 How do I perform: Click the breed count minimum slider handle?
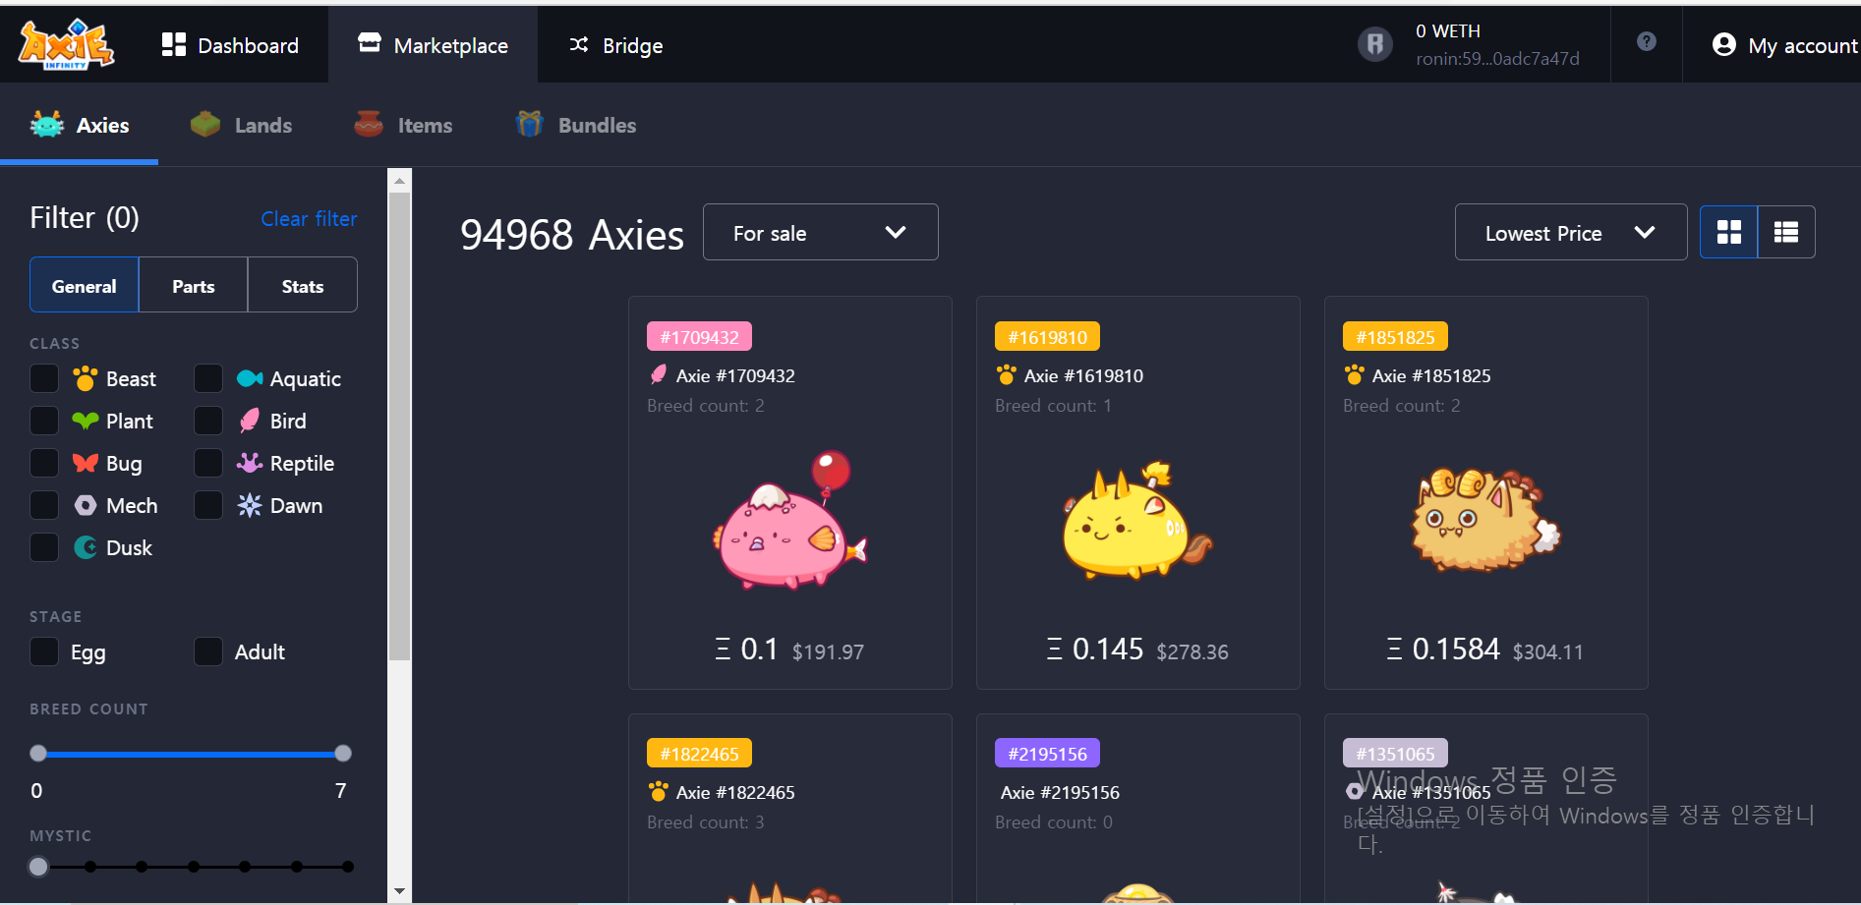tap(38, 754)
